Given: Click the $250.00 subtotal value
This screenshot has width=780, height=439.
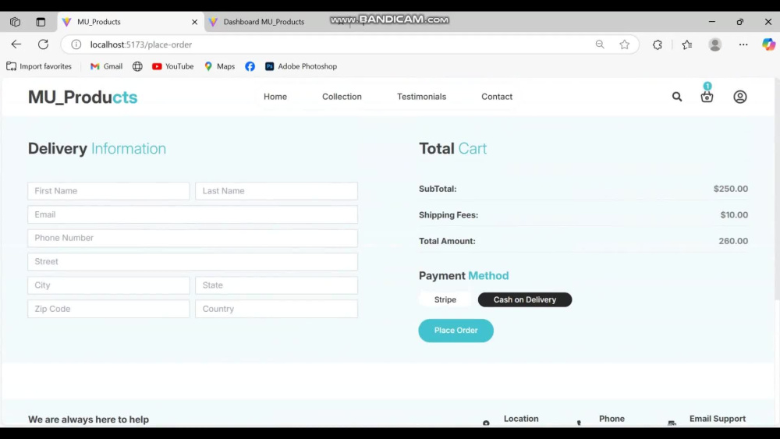Looking at the screenshot, I should (x=730, y=189).
